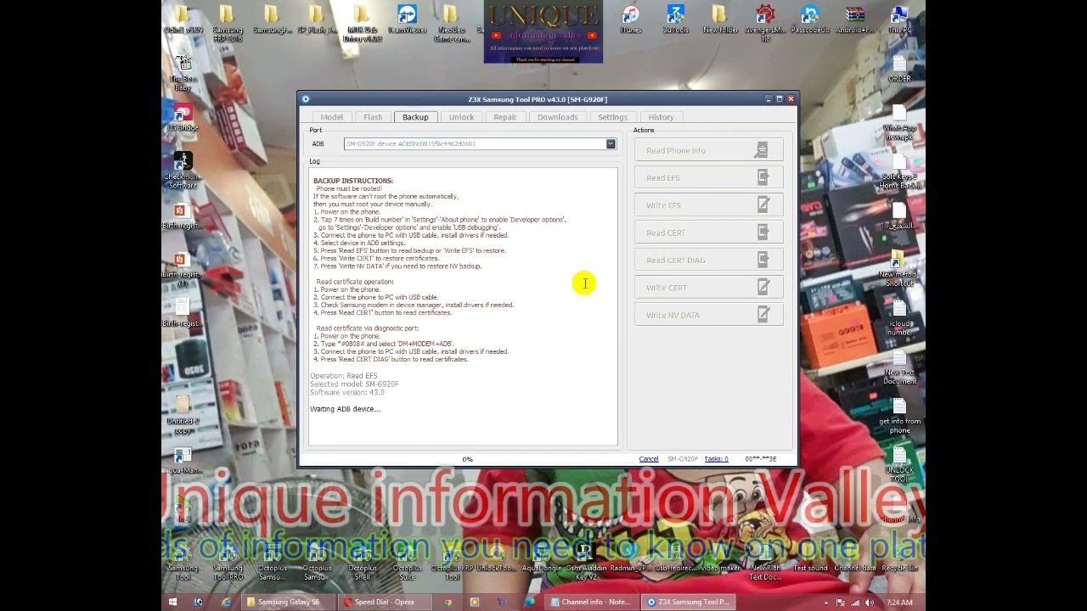Viewport: 1087px width, 611px height.
Task: Open the Recycle Bin
Action: [x=899, y=558]
